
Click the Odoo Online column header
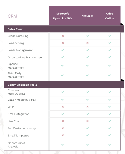pyautogui.click(x=109, y=16)
